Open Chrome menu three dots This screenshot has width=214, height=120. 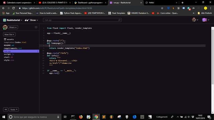[211, 8]
